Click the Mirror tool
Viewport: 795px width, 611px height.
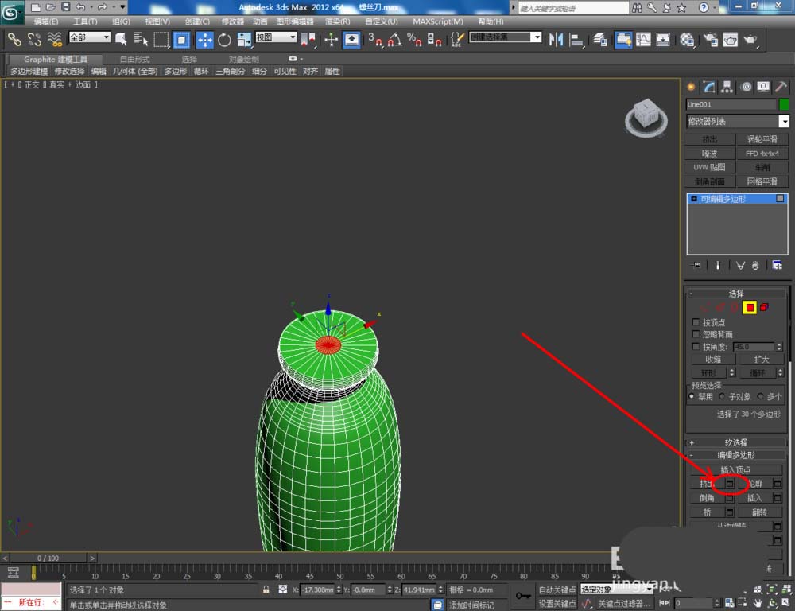coord(556,39)
